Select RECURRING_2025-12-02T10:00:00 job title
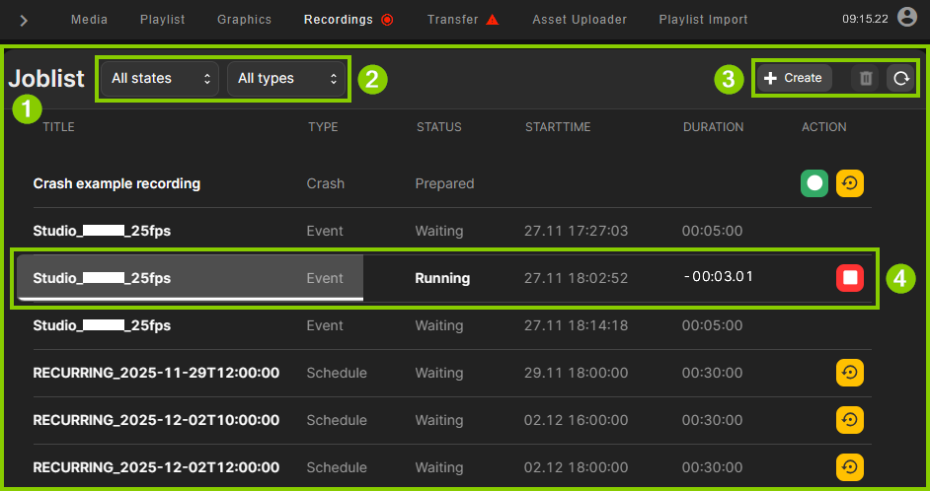Image resolution: width=930 pixels, height=491 pixels. point(156,421)
